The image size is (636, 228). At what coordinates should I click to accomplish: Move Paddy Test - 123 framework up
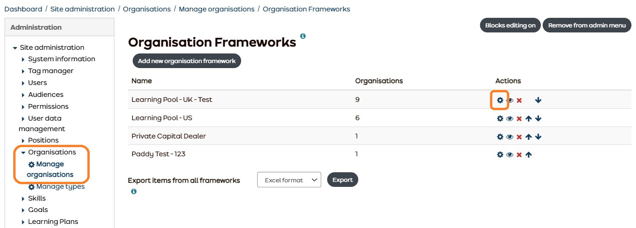point(528,154)
